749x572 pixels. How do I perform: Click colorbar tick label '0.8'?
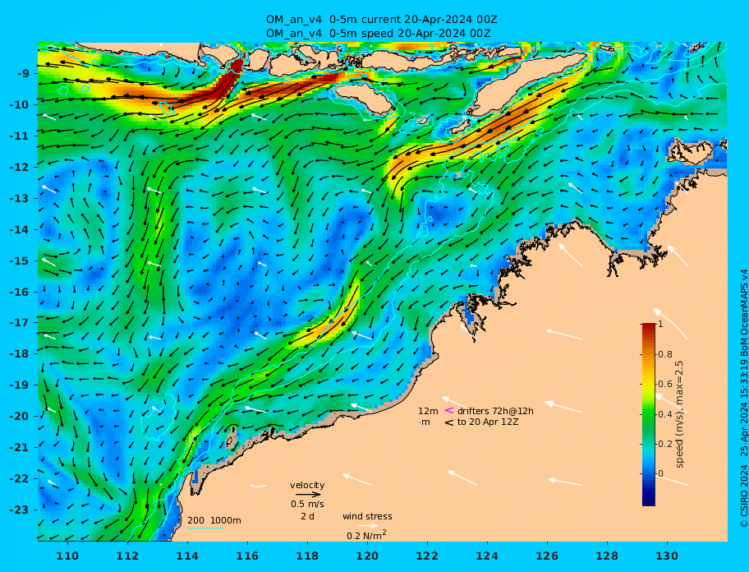tap(665, 354)
